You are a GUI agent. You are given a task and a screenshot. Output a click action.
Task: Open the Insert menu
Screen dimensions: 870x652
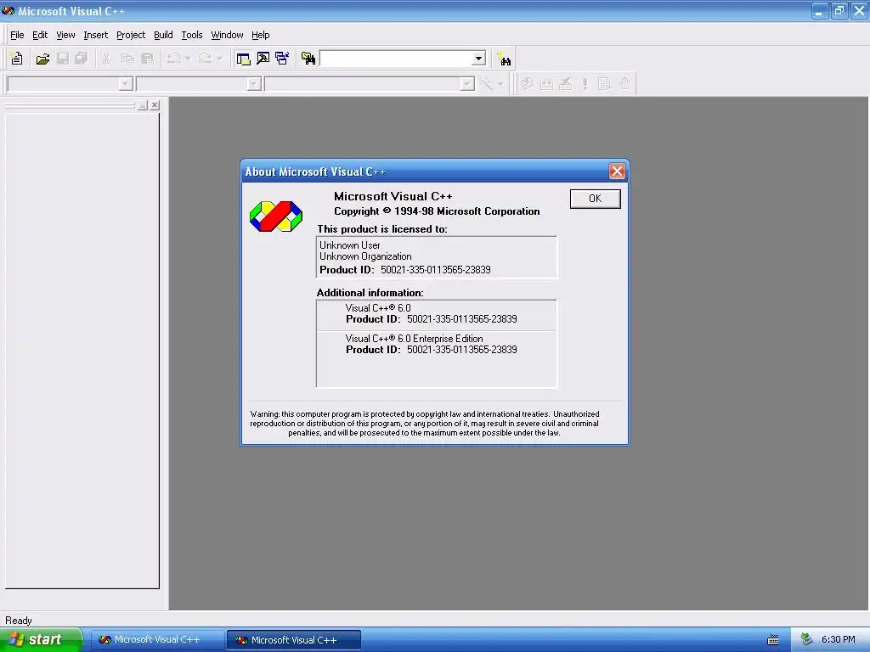pos(95,35)
